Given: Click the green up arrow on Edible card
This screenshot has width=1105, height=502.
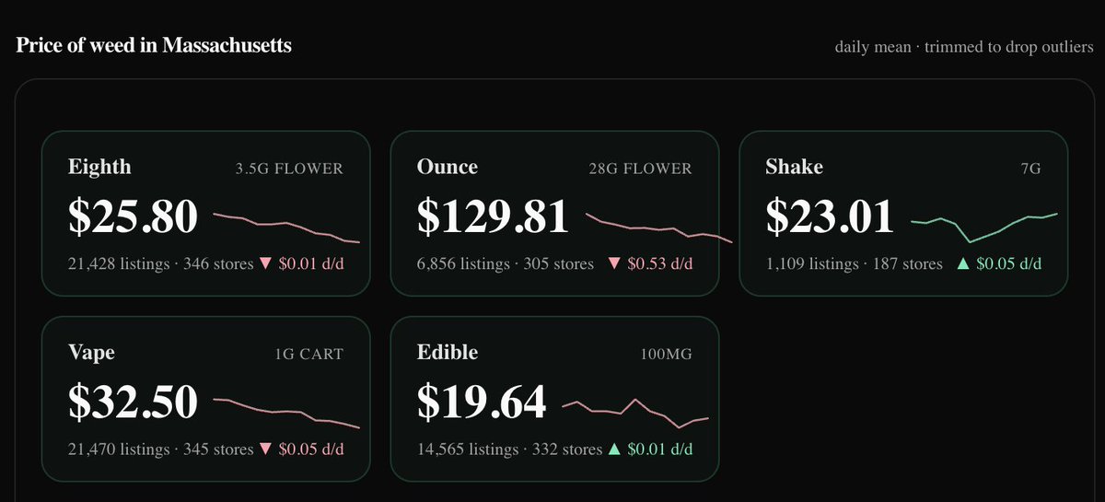Looking at the screenshot, I should (614, 449).
